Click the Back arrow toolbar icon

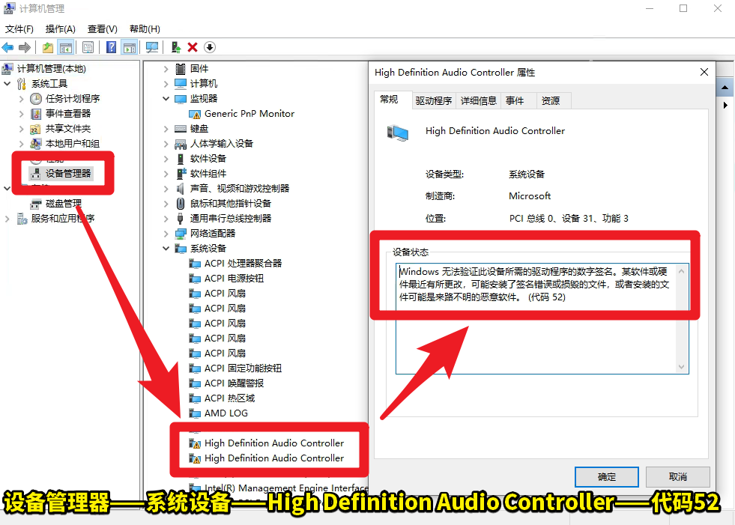pyautogui.click(x=8, y=47)
